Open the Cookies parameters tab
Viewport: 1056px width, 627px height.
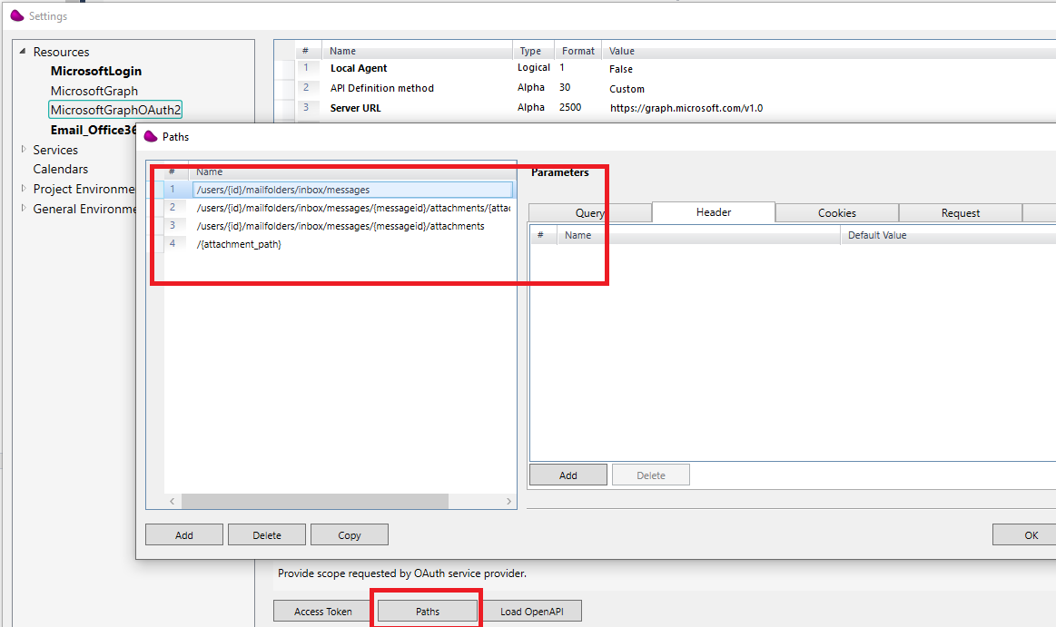coord(836,211)
